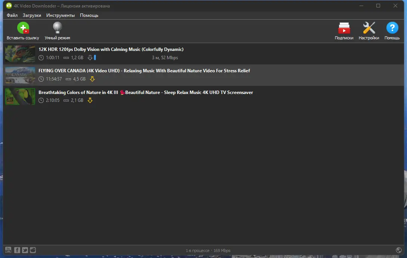Click the green Paste Link (Вставить ссылку) icon

23,28
